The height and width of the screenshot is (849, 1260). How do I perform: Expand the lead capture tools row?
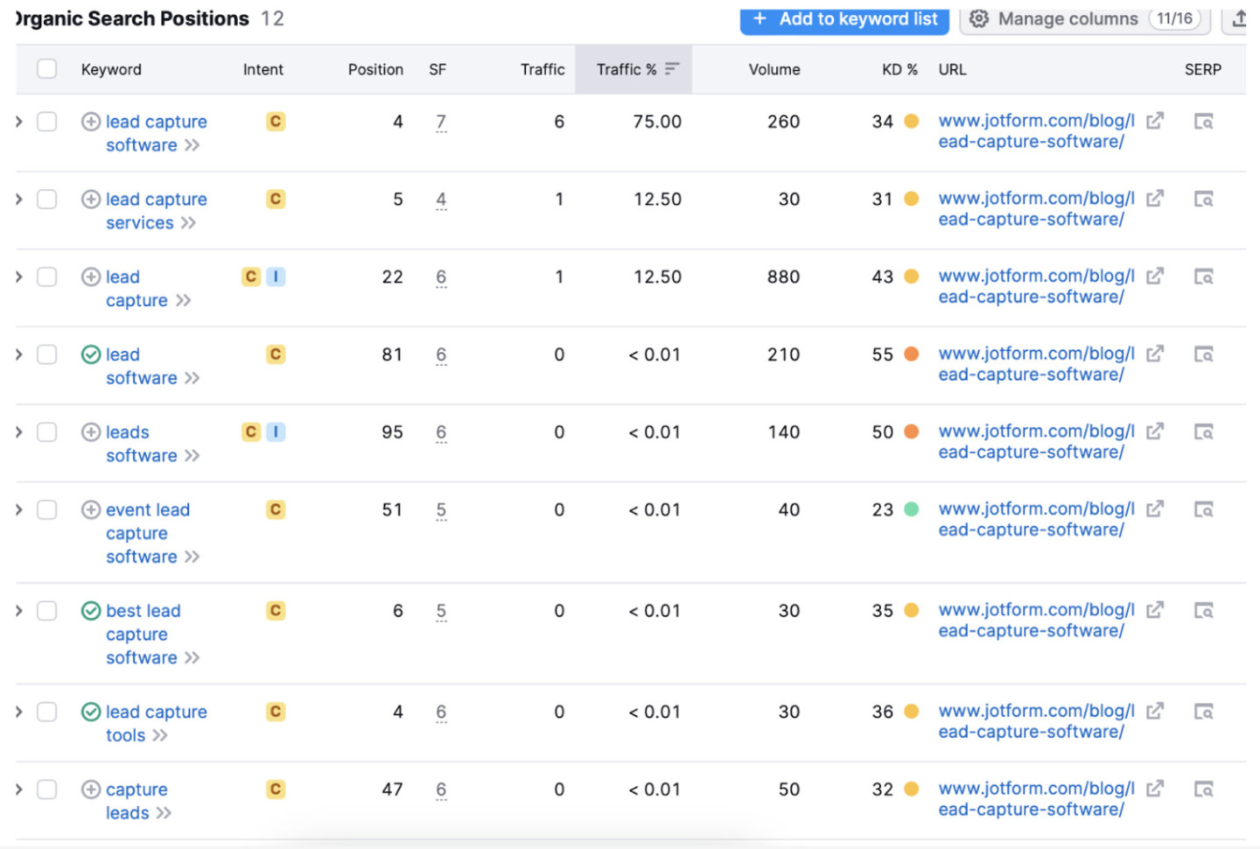pyautogui.click(x=19, y=712)
